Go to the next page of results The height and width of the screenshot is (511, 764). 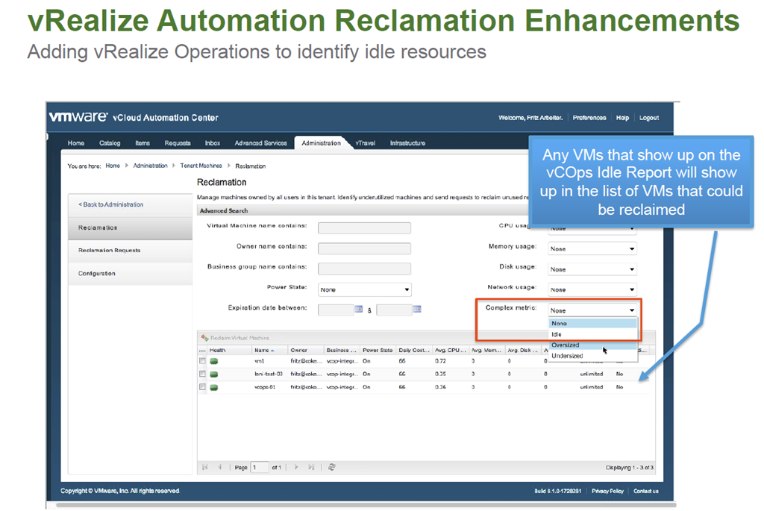(295, 467)
